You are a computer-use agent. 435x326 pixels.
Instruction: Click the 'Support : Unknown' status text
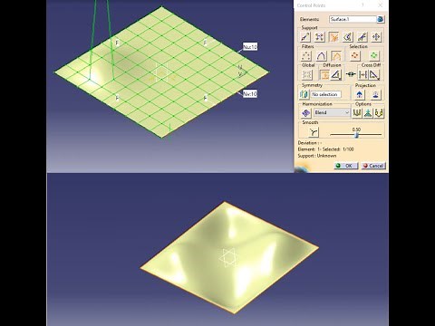[x=317, y=156]
